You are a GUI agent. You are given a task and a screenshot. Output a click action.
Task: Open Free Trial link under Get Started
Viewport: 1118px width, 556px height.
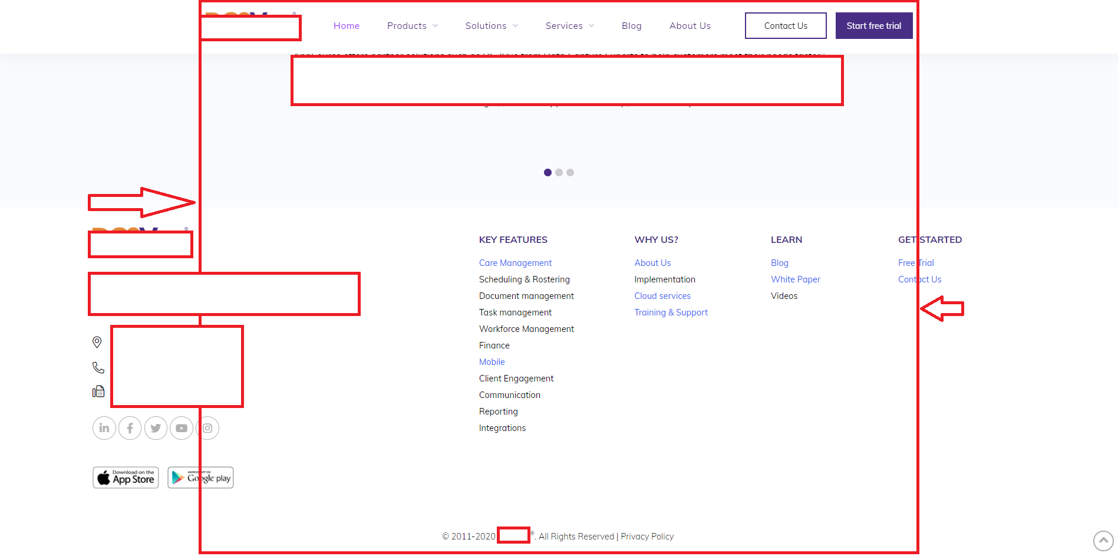point(916,263)
